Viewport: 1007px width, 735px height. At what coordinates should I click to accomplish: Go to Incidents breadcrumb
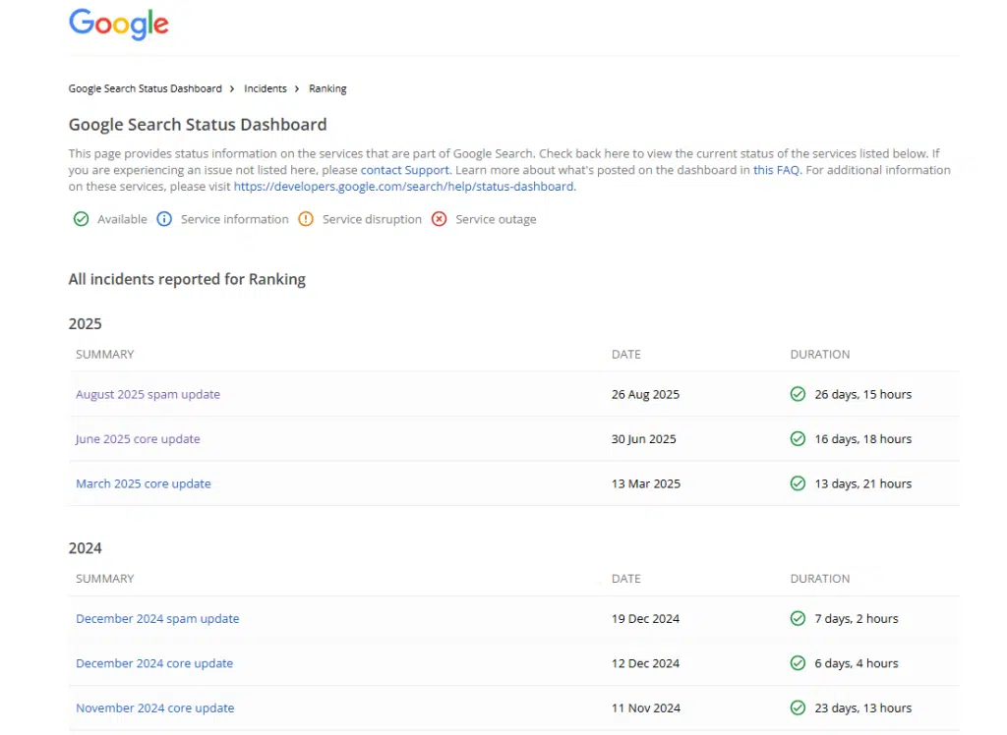(x=266, y=88)
